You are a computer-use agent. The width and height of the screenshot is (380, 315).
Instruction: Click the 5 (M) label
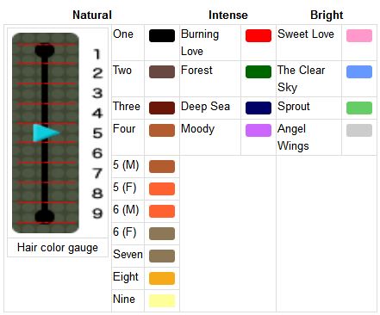tap(126, 165)
